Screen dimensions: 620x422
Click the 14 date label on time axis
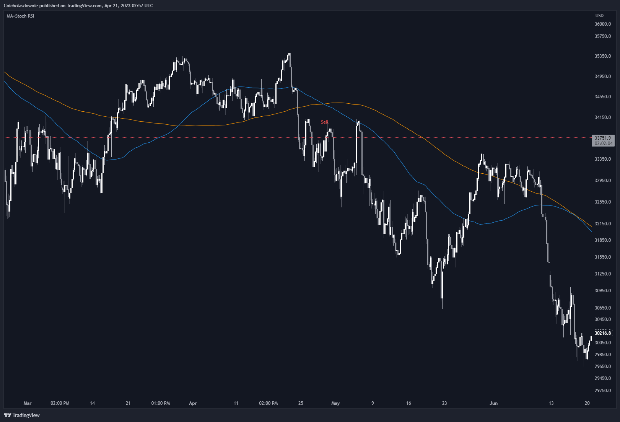(92, 403)
